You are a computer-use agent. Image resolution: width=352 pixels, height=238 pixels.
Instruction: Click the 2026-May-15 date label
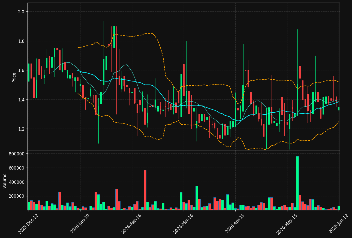click(x=287, y=224)
